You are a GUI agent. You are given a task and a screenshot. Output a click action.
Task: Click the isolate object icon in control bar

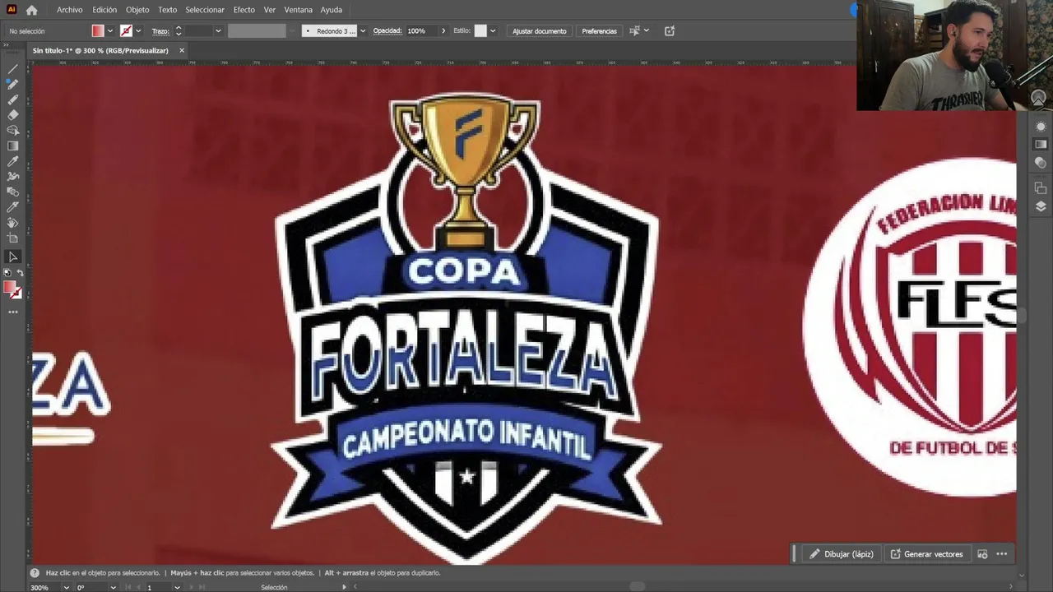point(670,31)
